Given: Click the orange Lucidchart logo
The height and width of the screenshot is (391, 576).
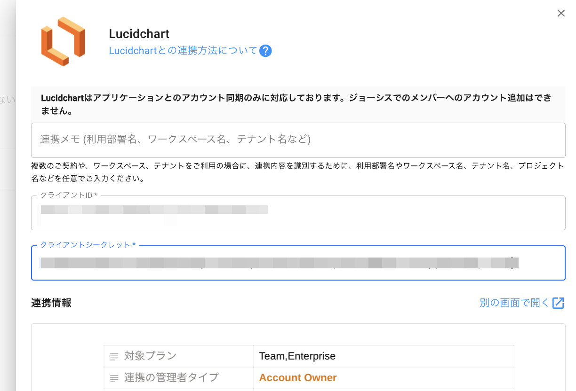Looking at the screenshot, I should (63, 41).
